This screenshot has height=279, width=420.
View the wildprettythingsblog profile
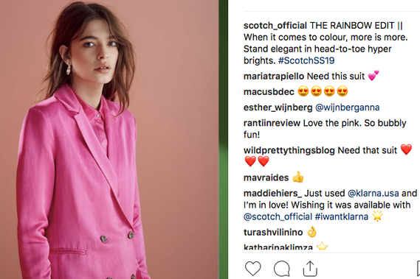click(289, 150)
